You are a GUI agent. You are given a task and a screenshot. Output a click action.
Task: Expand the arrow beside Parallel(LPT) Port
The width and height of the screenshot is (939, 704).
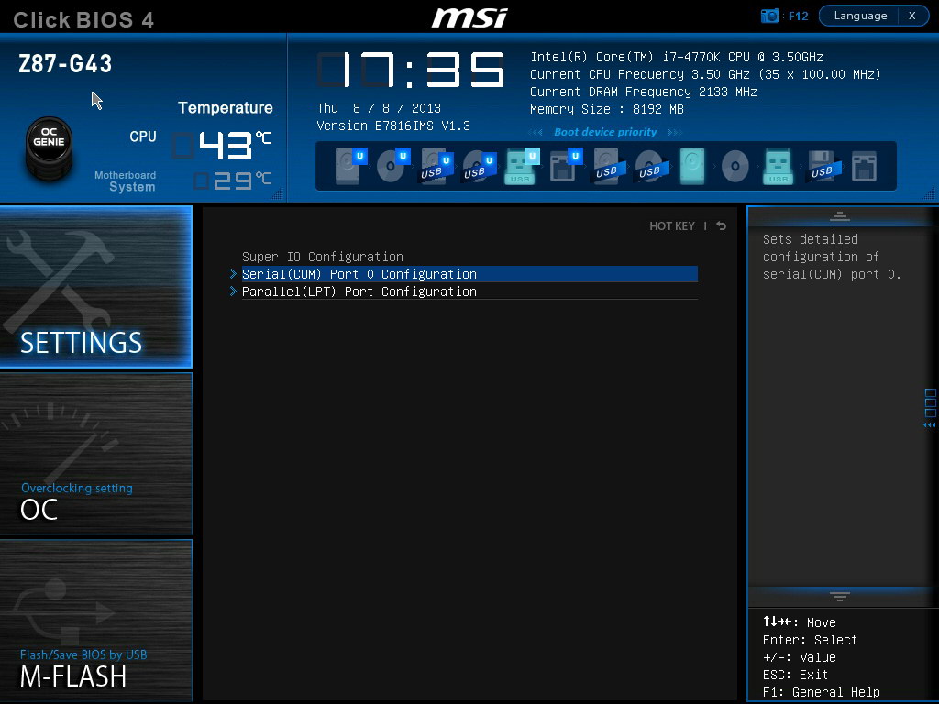233,291
